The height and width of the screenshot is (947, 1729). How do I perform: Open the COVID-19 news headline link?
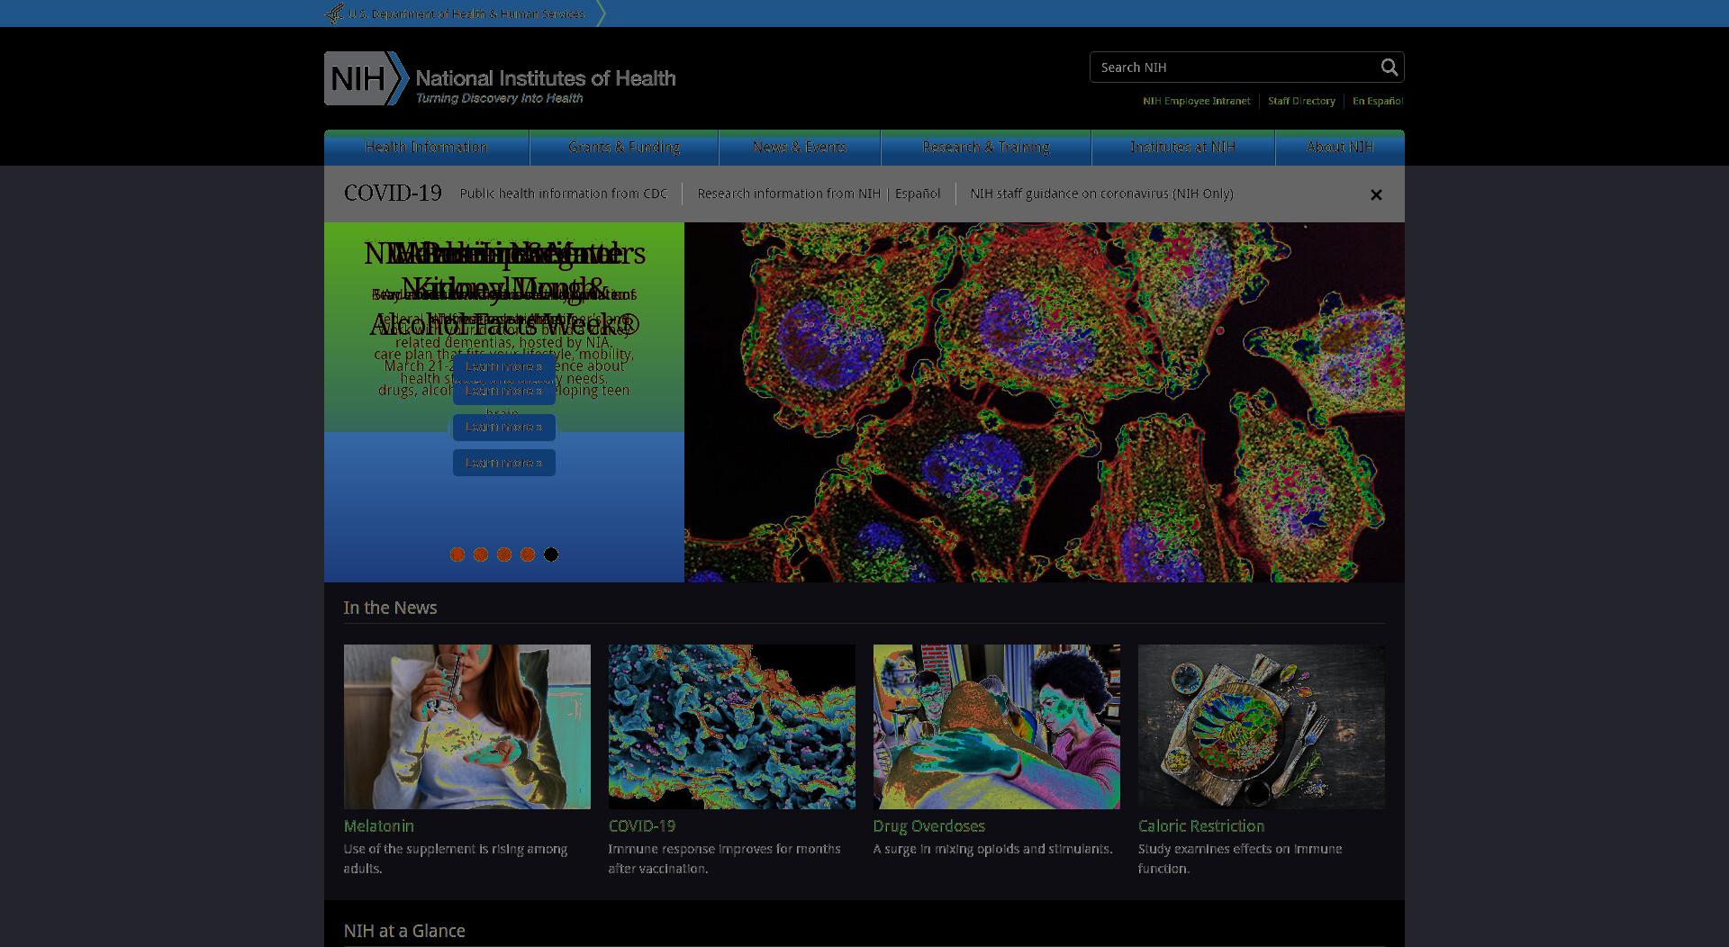pyautogui.click(x=642, y=826)
